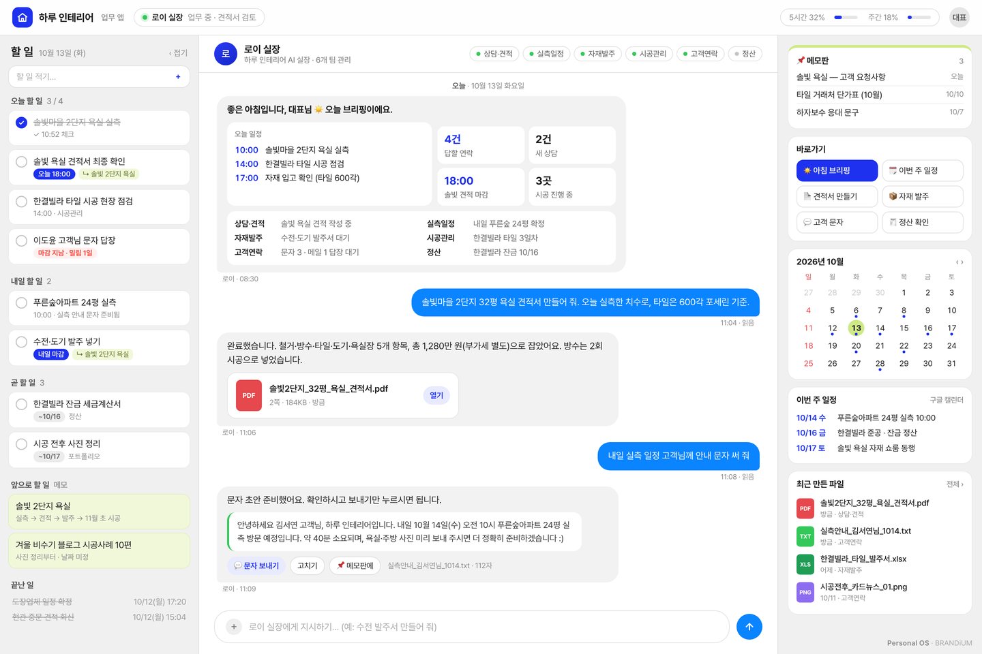The width and height of the screenshot is (982, 654).
Task: Collapse the to-do panel with 접기
Action: click(178, 53)
